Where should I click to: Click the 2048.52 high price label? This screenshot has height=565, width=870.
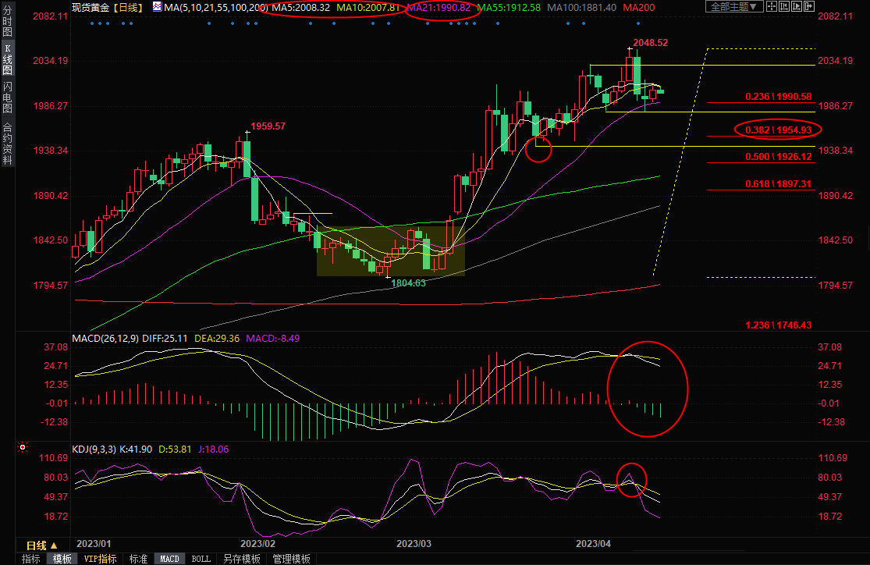(x=650, y=43)
